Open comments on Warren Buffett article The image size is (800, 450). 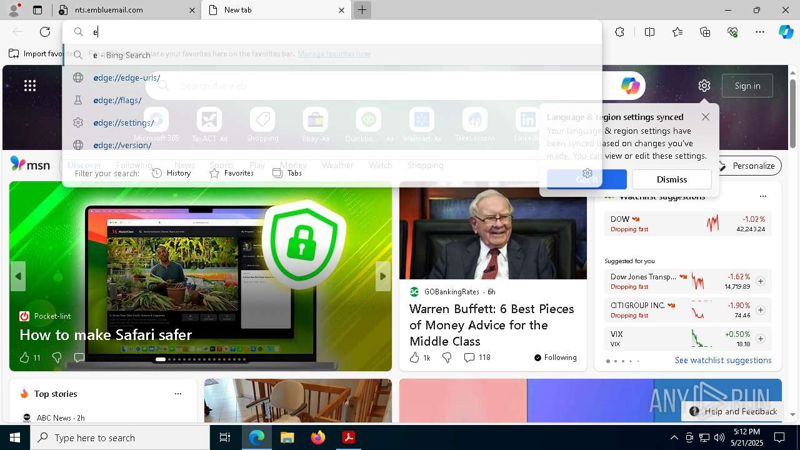477,357
